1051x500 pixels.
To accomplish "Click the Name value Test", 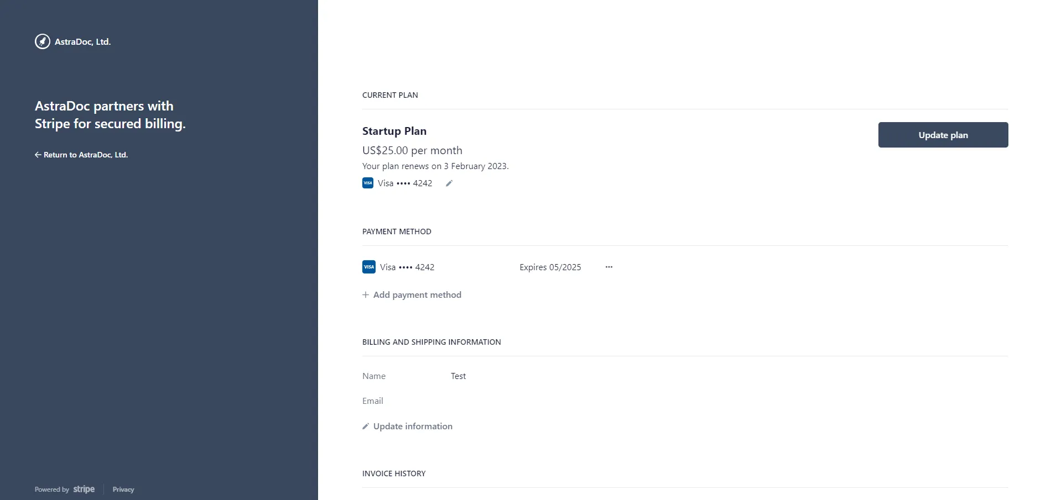I will pos(458,376).
